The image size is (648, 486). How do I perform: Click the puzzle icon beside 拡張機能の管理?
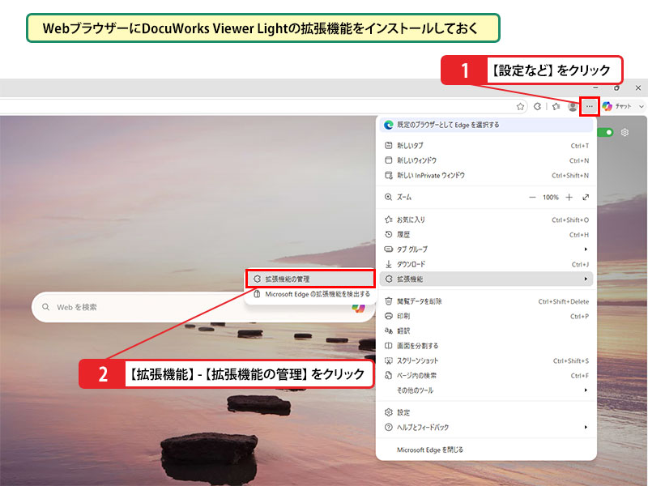click(x=257, y=279)
